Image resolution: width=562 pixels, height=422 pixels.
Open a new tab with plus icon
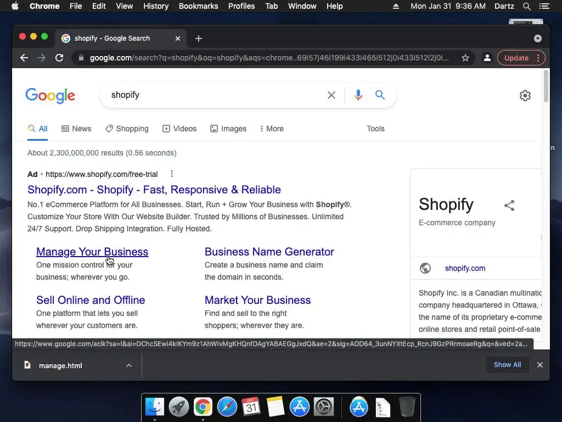199,38
